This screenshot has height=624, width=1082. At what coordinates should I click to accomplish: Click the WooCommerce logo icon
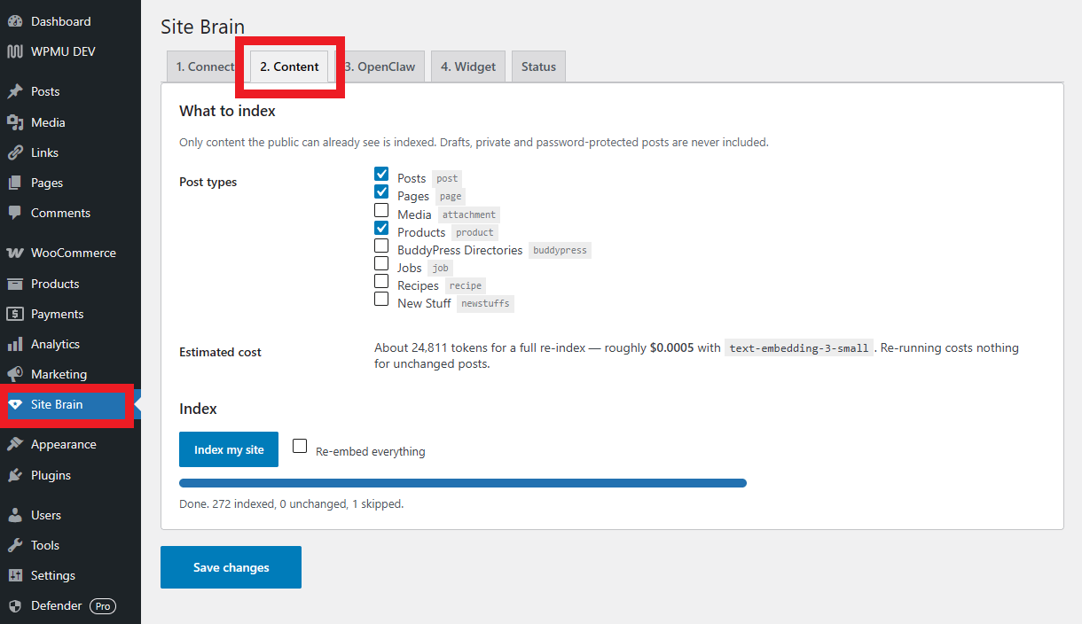tap(15, 253)
